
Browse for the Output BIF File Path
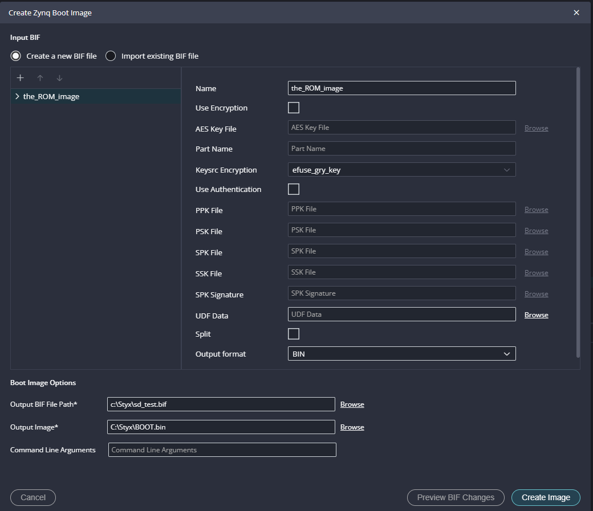[352, 404]
